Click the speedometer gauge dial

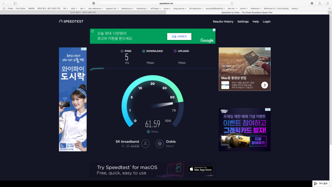click(x=152, y=101)
